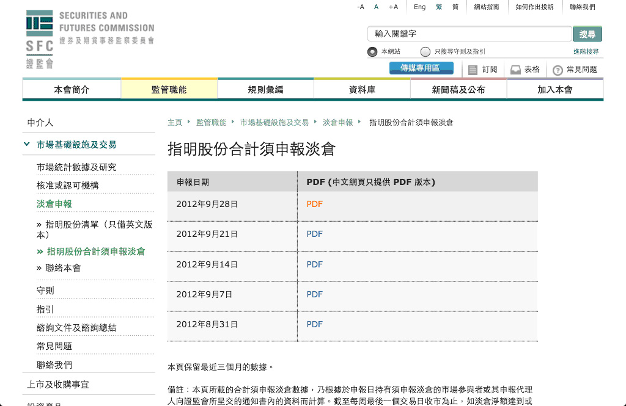
Task: Click the 市場基礎設施及交易 breadcrumb link
Action: [274, 123]
